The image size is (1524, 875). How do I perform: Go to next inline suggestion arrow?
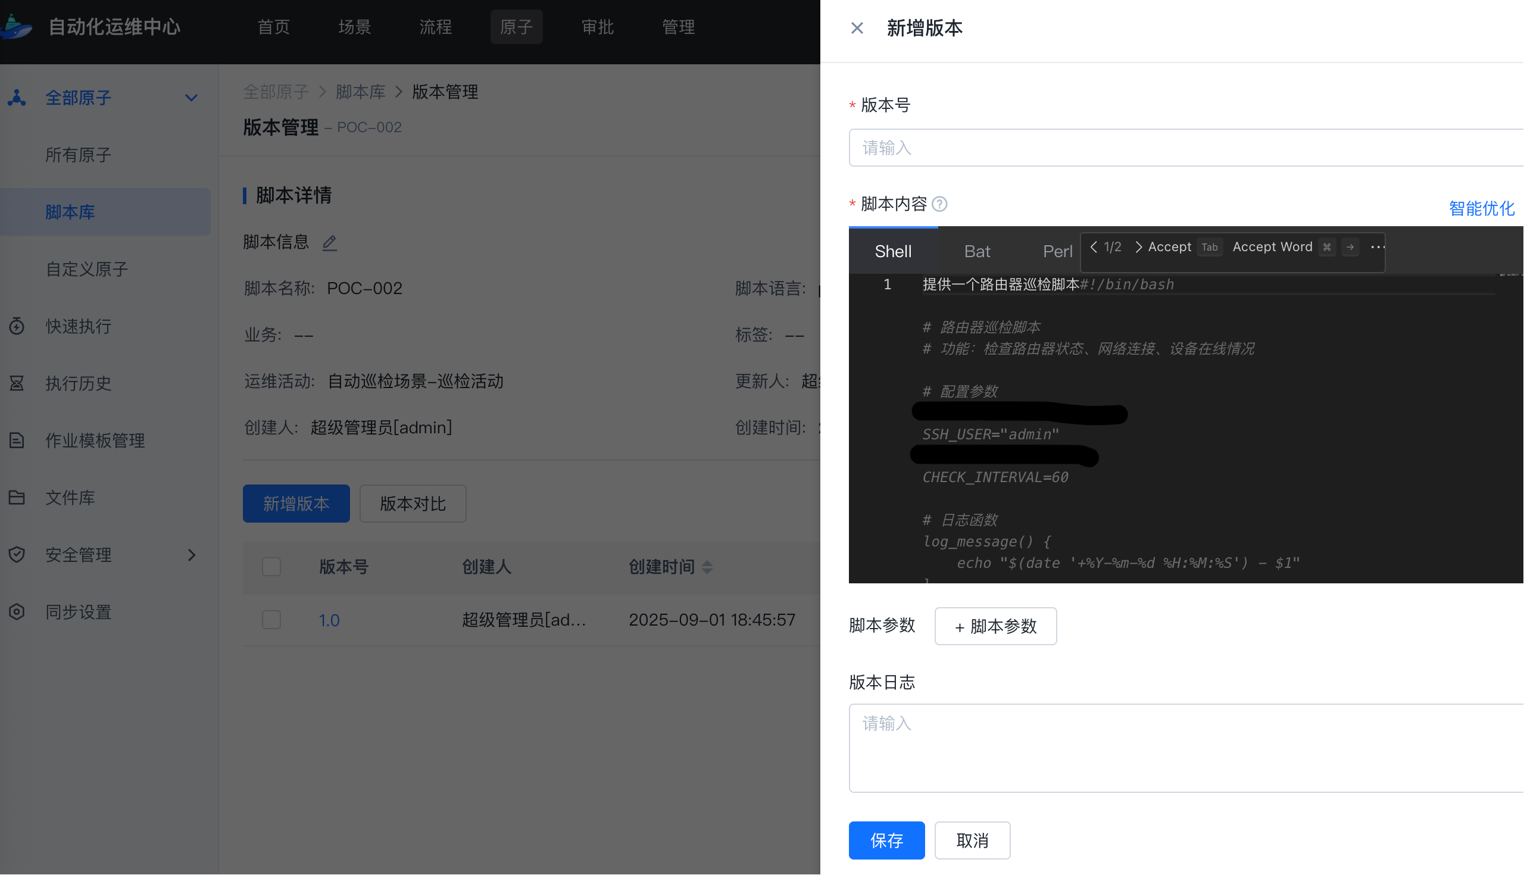point(1138,248)
